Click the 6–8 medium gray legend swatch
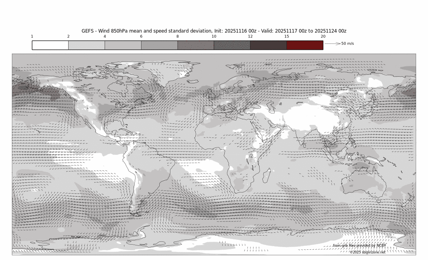This screenshot has width=428, height=260. pos(159,45)
